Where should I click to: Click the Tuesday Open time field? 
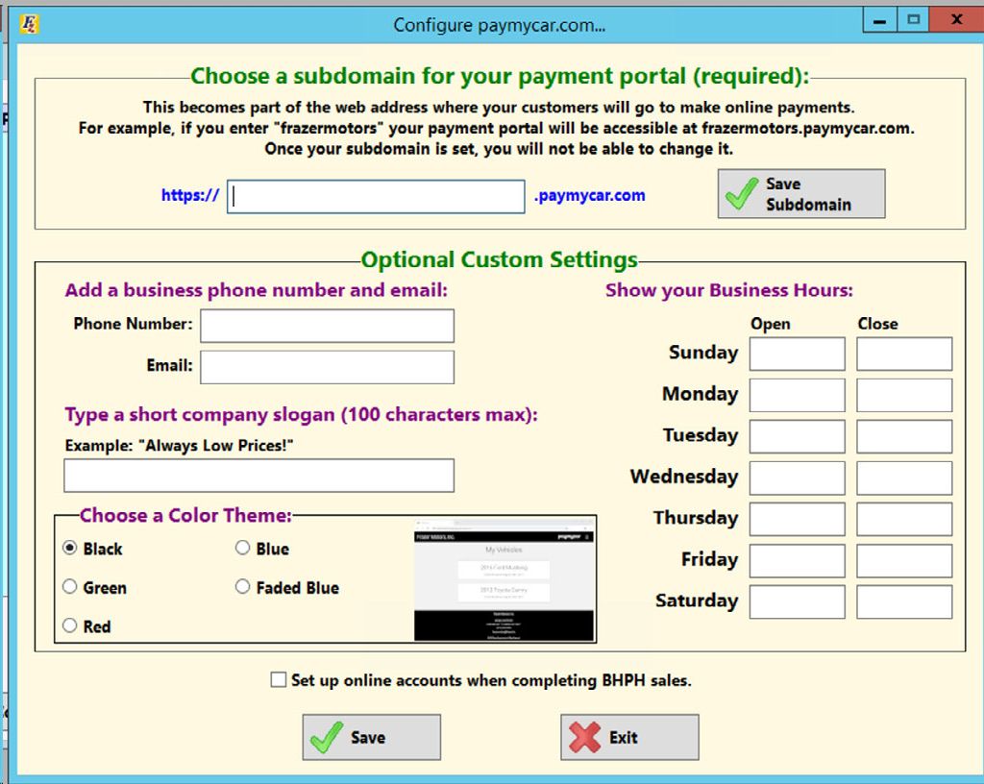pos(797,436)
